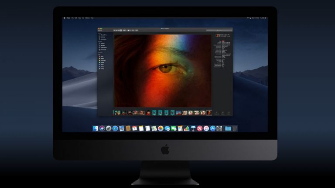Select the Family tag in sidebar
The width and height of the screenshot is (335, 188).
pos(102,69)
